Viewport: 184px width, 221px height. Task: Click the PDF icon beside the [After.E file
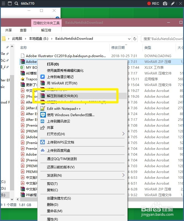[22, 108]
